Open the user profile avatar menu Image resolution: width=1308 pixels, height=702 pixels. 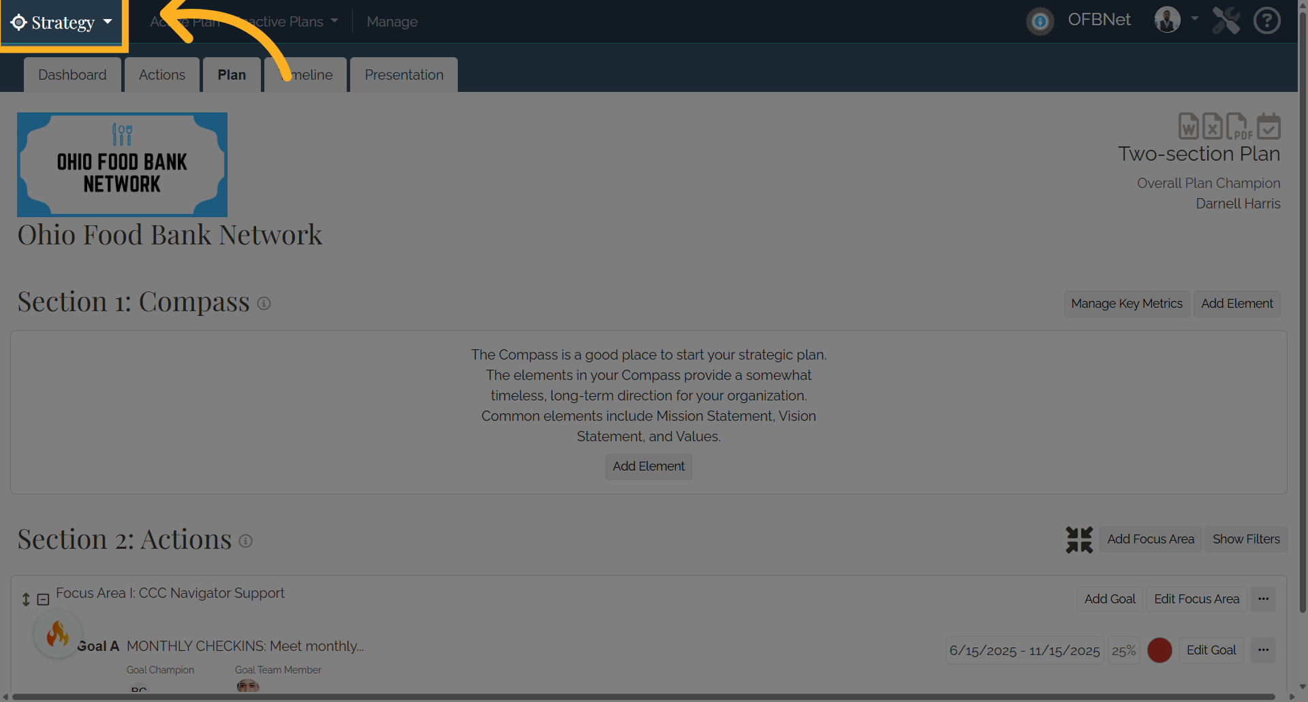pyautogui.click(x=1167, y=20)
